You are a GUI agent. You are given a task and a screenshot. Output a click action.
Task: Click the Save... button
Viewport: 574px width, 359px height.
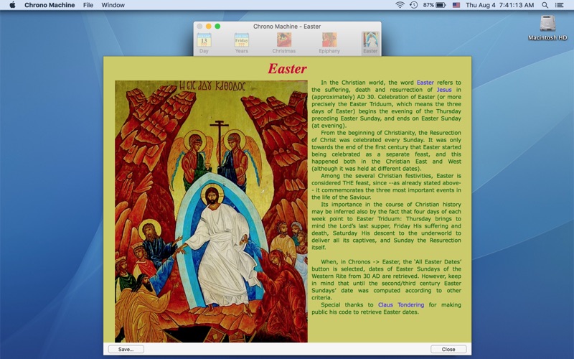pyautogui.click(x=126, y=349)
